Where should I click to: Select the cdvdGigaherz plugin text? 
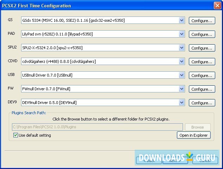pos(59,61)
